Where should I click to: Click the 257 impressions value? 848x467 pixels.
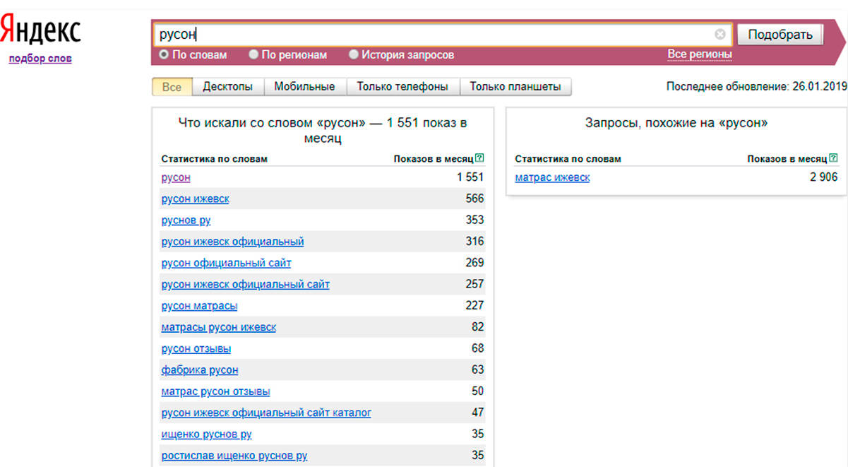tap(474, 284)
